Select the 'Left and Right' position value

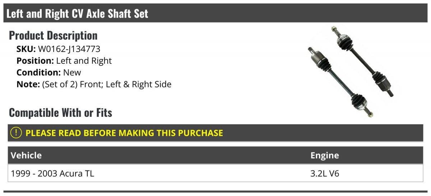tap(84, 61)
